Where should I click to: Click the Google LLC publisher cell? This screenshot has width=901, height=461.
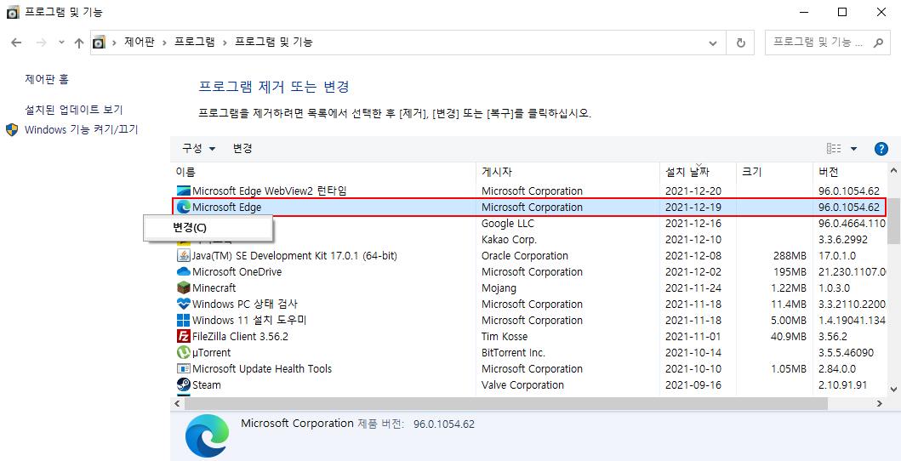pyautogui.click(x=507, y=223)
